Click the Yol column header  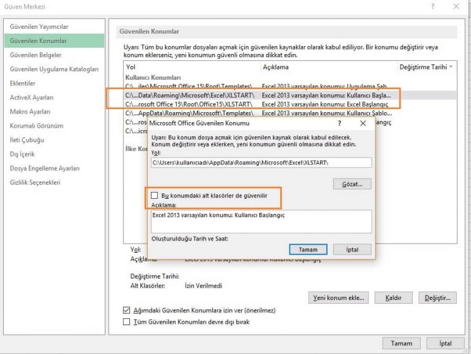(x=130, y=67)
